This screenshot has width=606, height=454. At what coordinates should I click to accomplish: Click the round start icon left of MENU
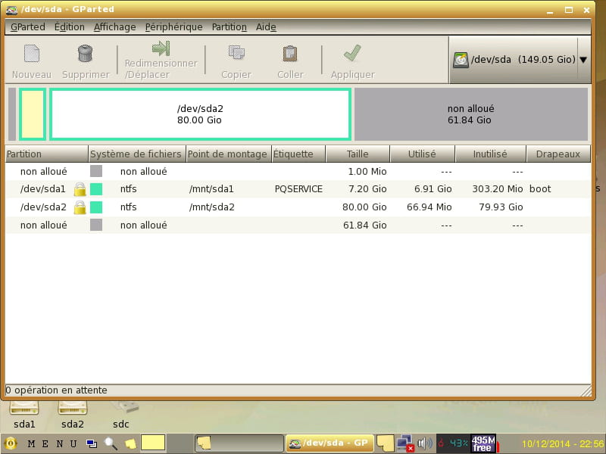click(x=11, y=443)
